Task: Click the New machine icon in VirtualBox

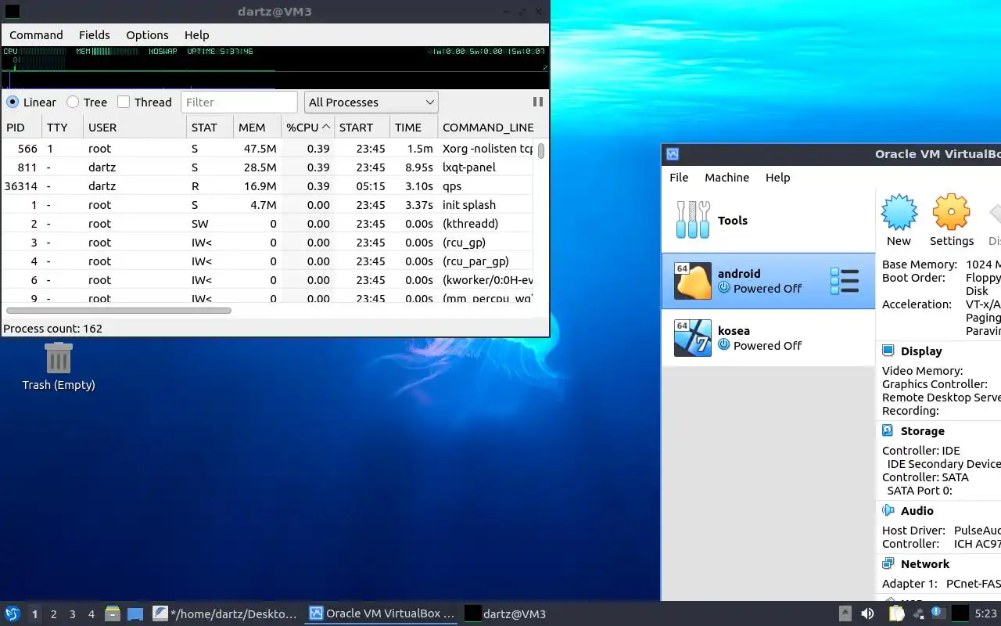Action: (x=899, y=212)
